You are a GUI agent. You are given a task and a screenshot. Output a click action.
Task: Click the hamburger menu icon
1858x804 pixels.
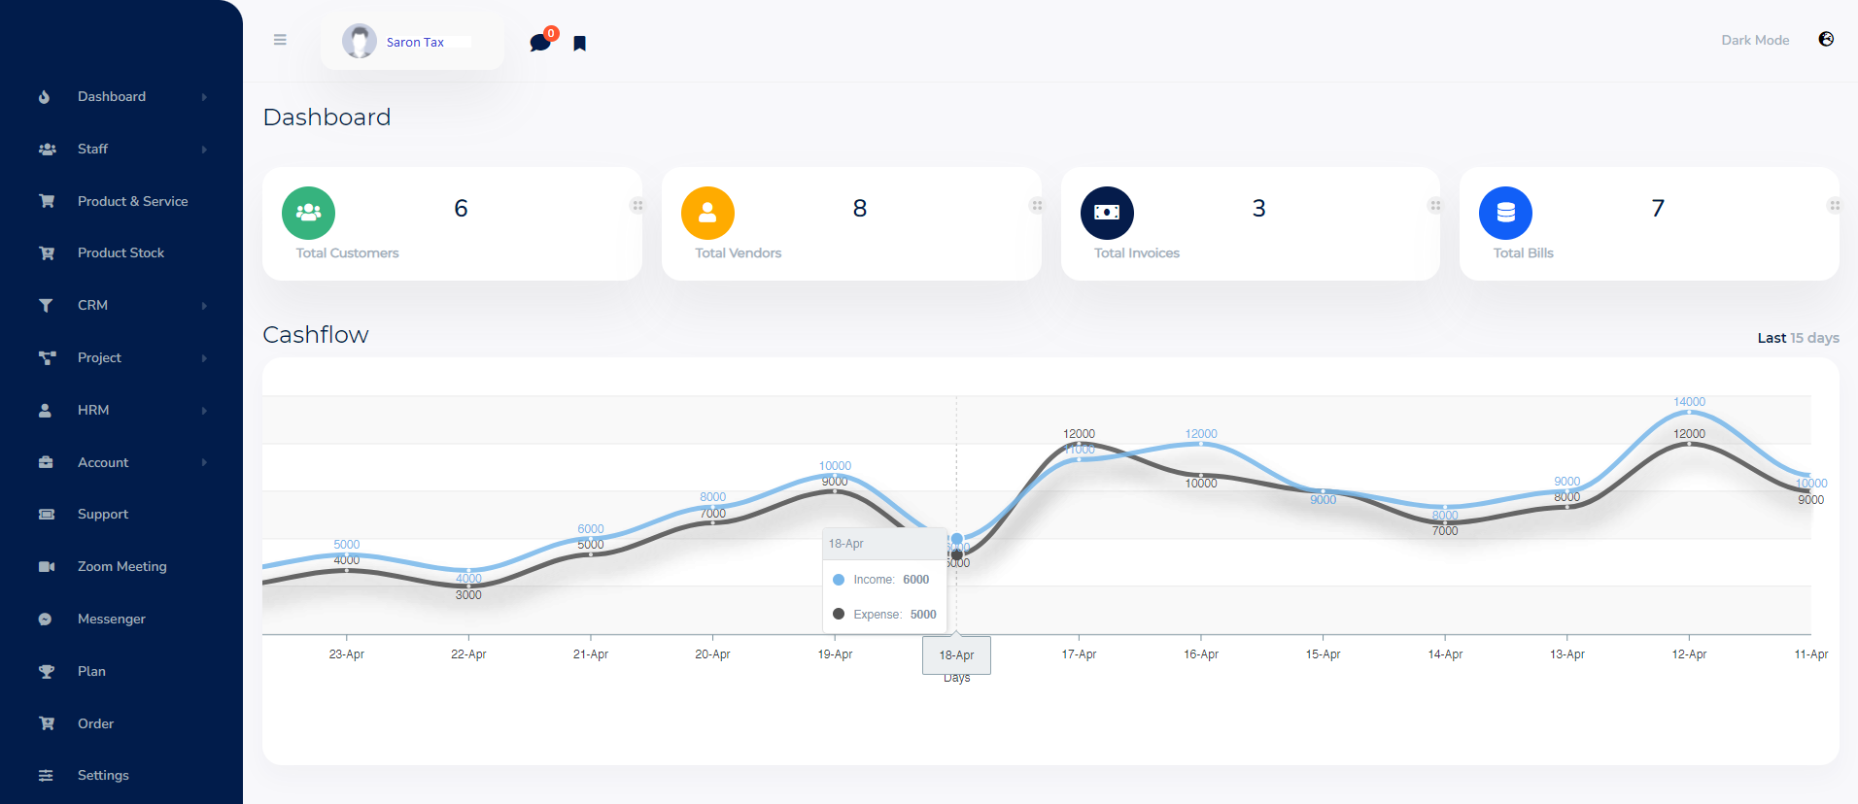(x=280, y=40)
